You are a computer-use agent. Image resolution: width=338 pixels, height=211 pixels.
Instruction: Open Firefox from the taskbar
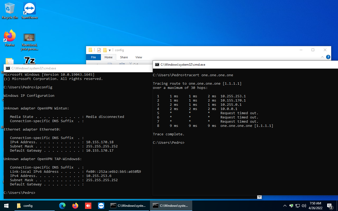(75, 205)
